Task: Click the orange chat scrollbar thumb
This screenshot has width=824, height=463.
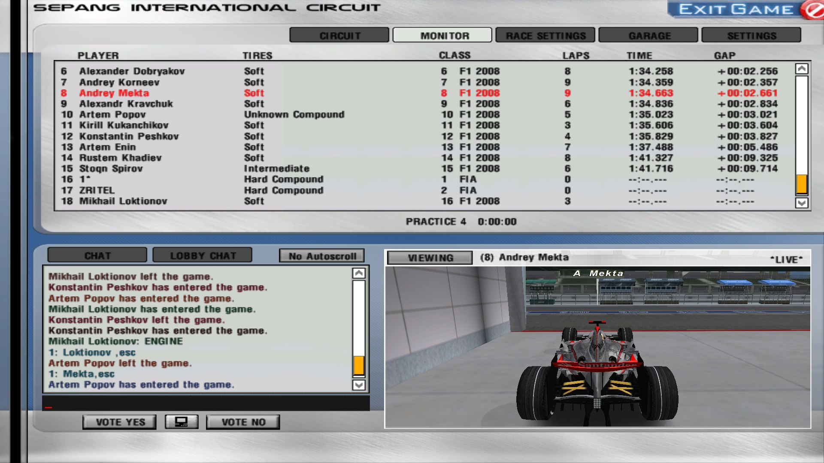Action: point(359,366)
